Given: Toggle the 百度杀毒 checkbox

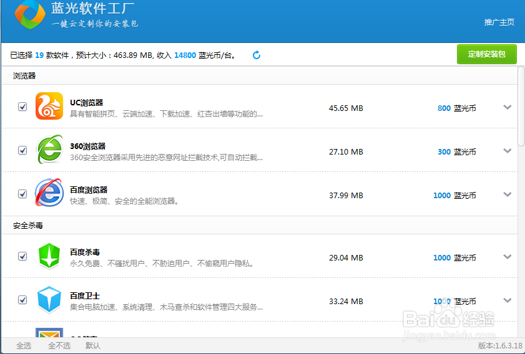Looking at the screenshot, I should point(22,256).
